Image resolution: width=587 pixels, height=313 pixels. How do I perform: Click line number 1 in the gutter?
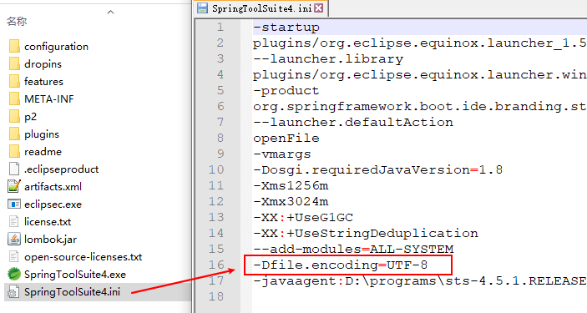click(x=220, y=28)
